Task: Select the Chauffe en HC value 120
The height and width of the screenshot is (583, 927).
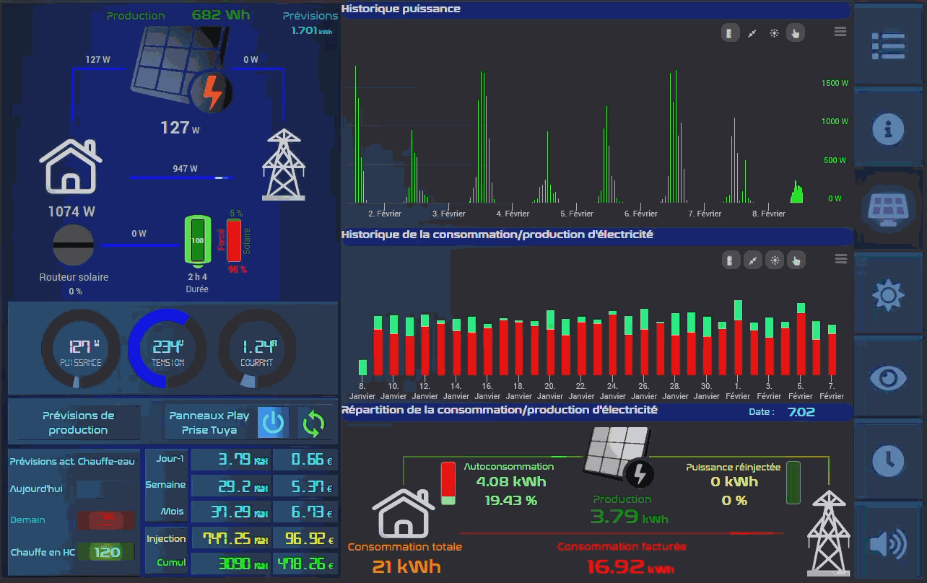Action: [x=107, y=552]
